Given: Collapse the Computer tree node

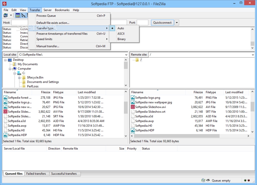Looking at the screenshot, I should click(x=10, y=69).
